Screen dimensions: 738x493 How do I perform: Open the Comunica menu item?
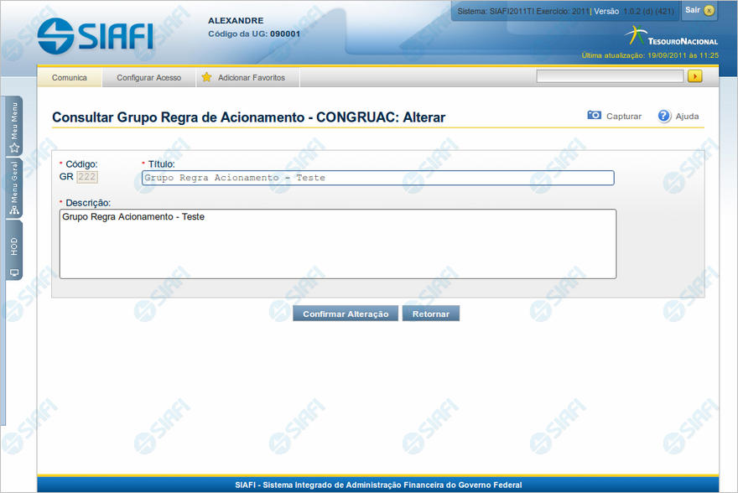point(70,77)
